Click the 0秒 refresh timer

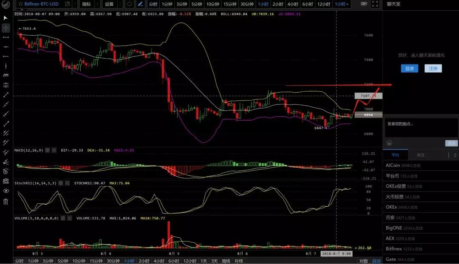[x=364, y=4]
